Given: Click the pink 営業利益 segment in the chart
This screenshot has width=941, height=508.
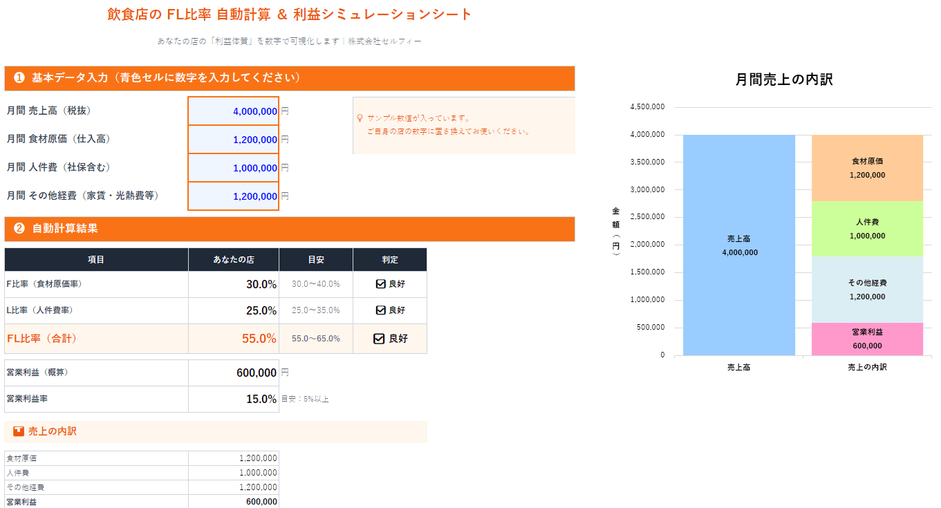Looking at the screenshot, I should pos(867,339).
